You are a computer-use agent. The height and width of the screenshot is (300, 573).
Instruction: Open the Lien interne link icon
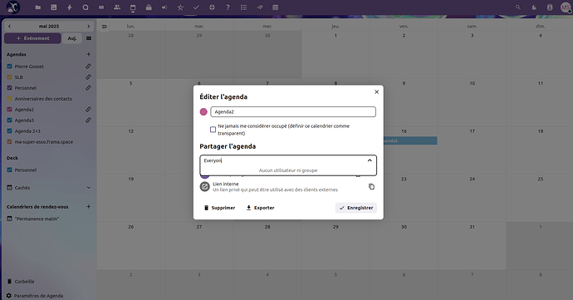point(204,187)
